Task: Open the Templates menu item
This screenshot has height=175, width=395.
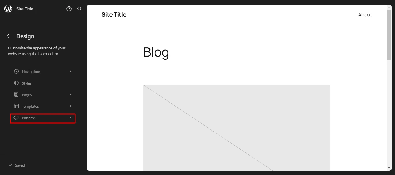Action: tap(30, 106)
